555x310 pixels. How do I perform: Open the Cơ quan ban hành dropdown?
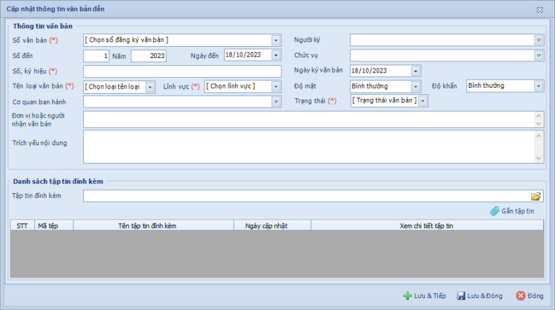coord(276,102)
